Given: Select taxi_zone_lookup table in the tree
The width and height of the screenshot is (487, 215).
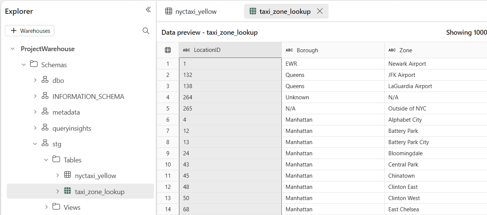Looking at the screenshot, I should coord(99,191).
